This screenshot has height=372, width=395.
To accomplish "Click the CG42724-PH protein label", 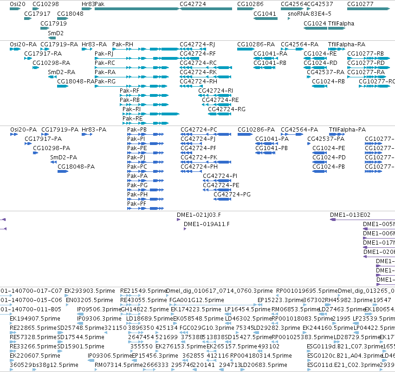I will click(x=199, y=167).
